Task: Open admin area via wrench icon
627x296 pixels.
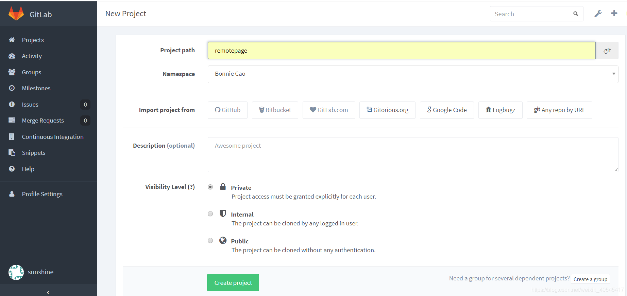Action: [598, 14]
